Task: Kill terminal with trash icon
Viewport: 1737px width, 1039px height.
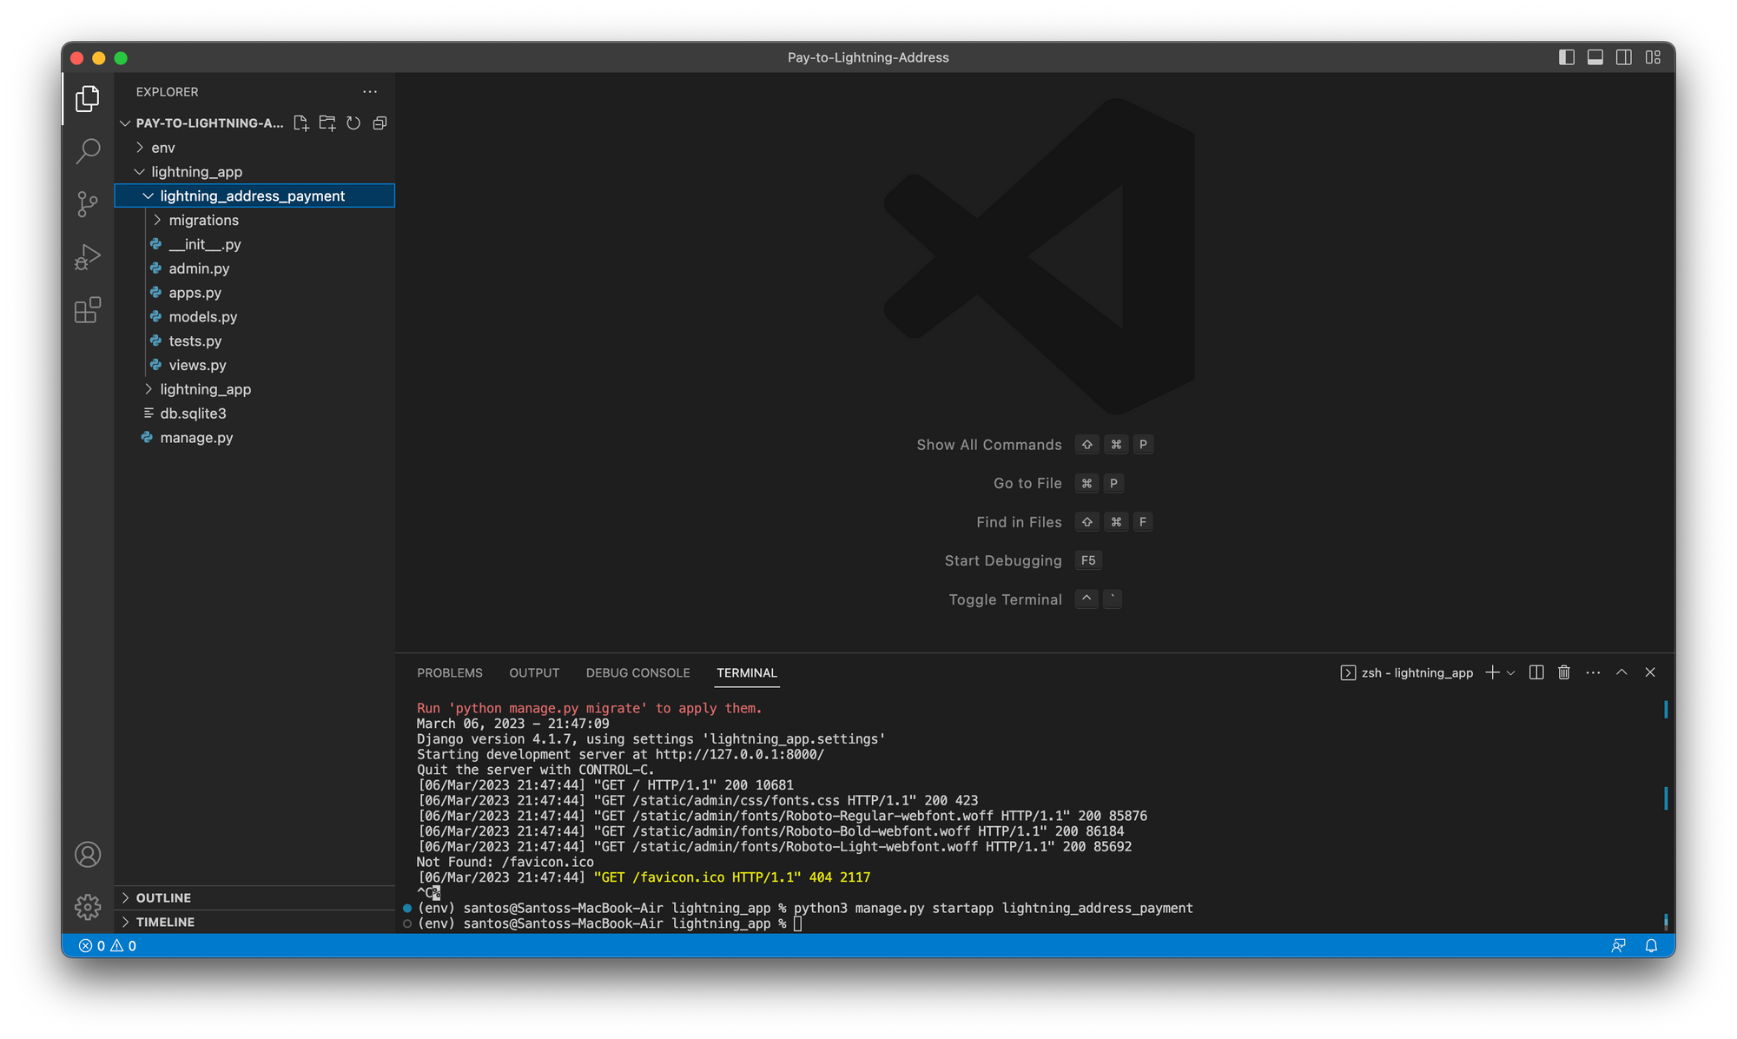Action: pos(1564,672)
